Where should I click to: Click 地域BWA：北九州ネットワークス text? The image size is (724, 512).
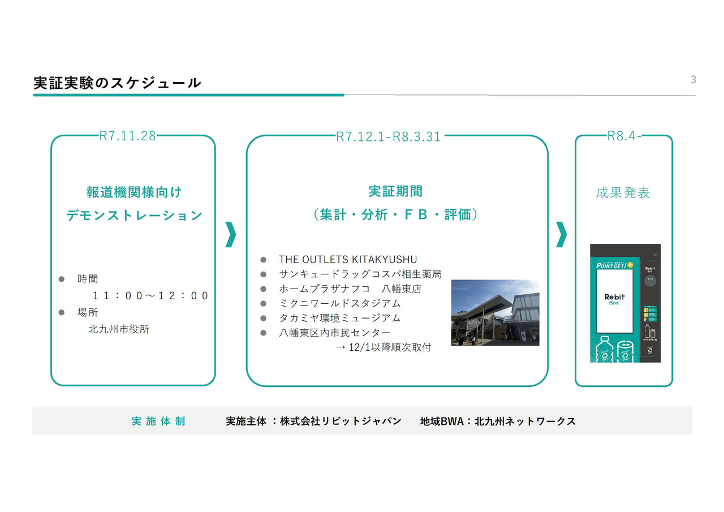click(x=498, y=421)
